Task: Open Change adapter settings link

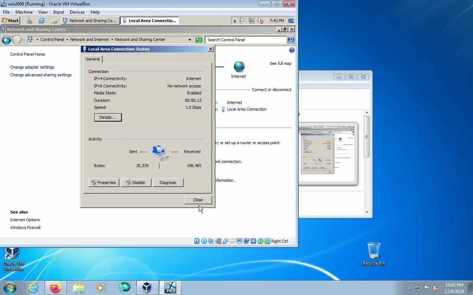Action: 32,67
